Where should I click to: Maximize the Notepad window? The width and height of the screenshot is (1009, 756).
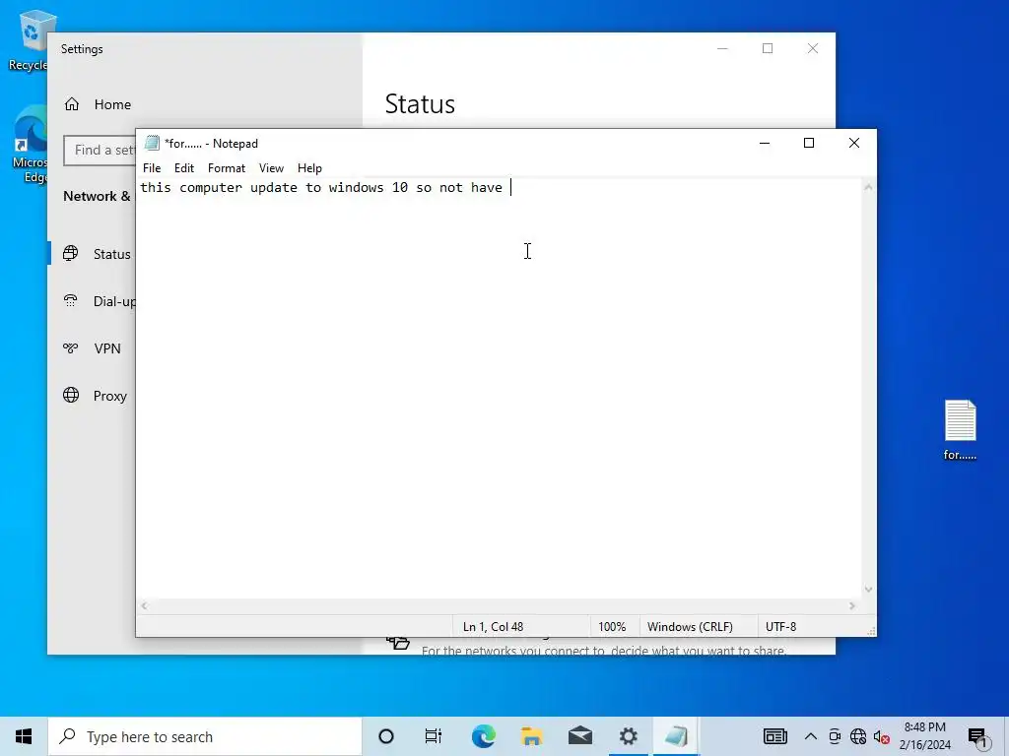[x=809, y=143]
